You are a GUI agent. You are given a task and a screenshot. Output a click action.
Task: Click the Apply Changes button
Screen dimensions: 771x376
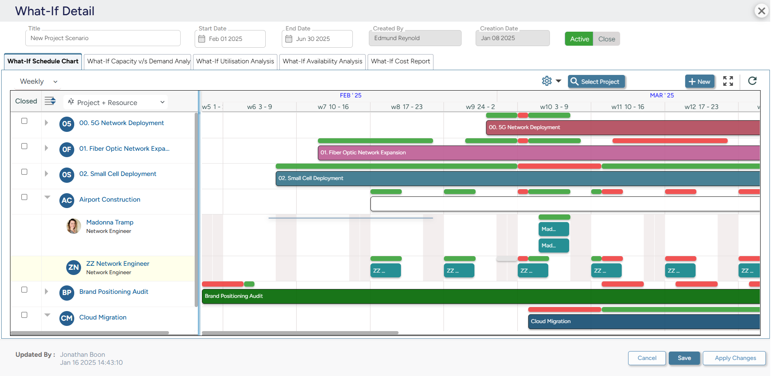pos(734,358)
